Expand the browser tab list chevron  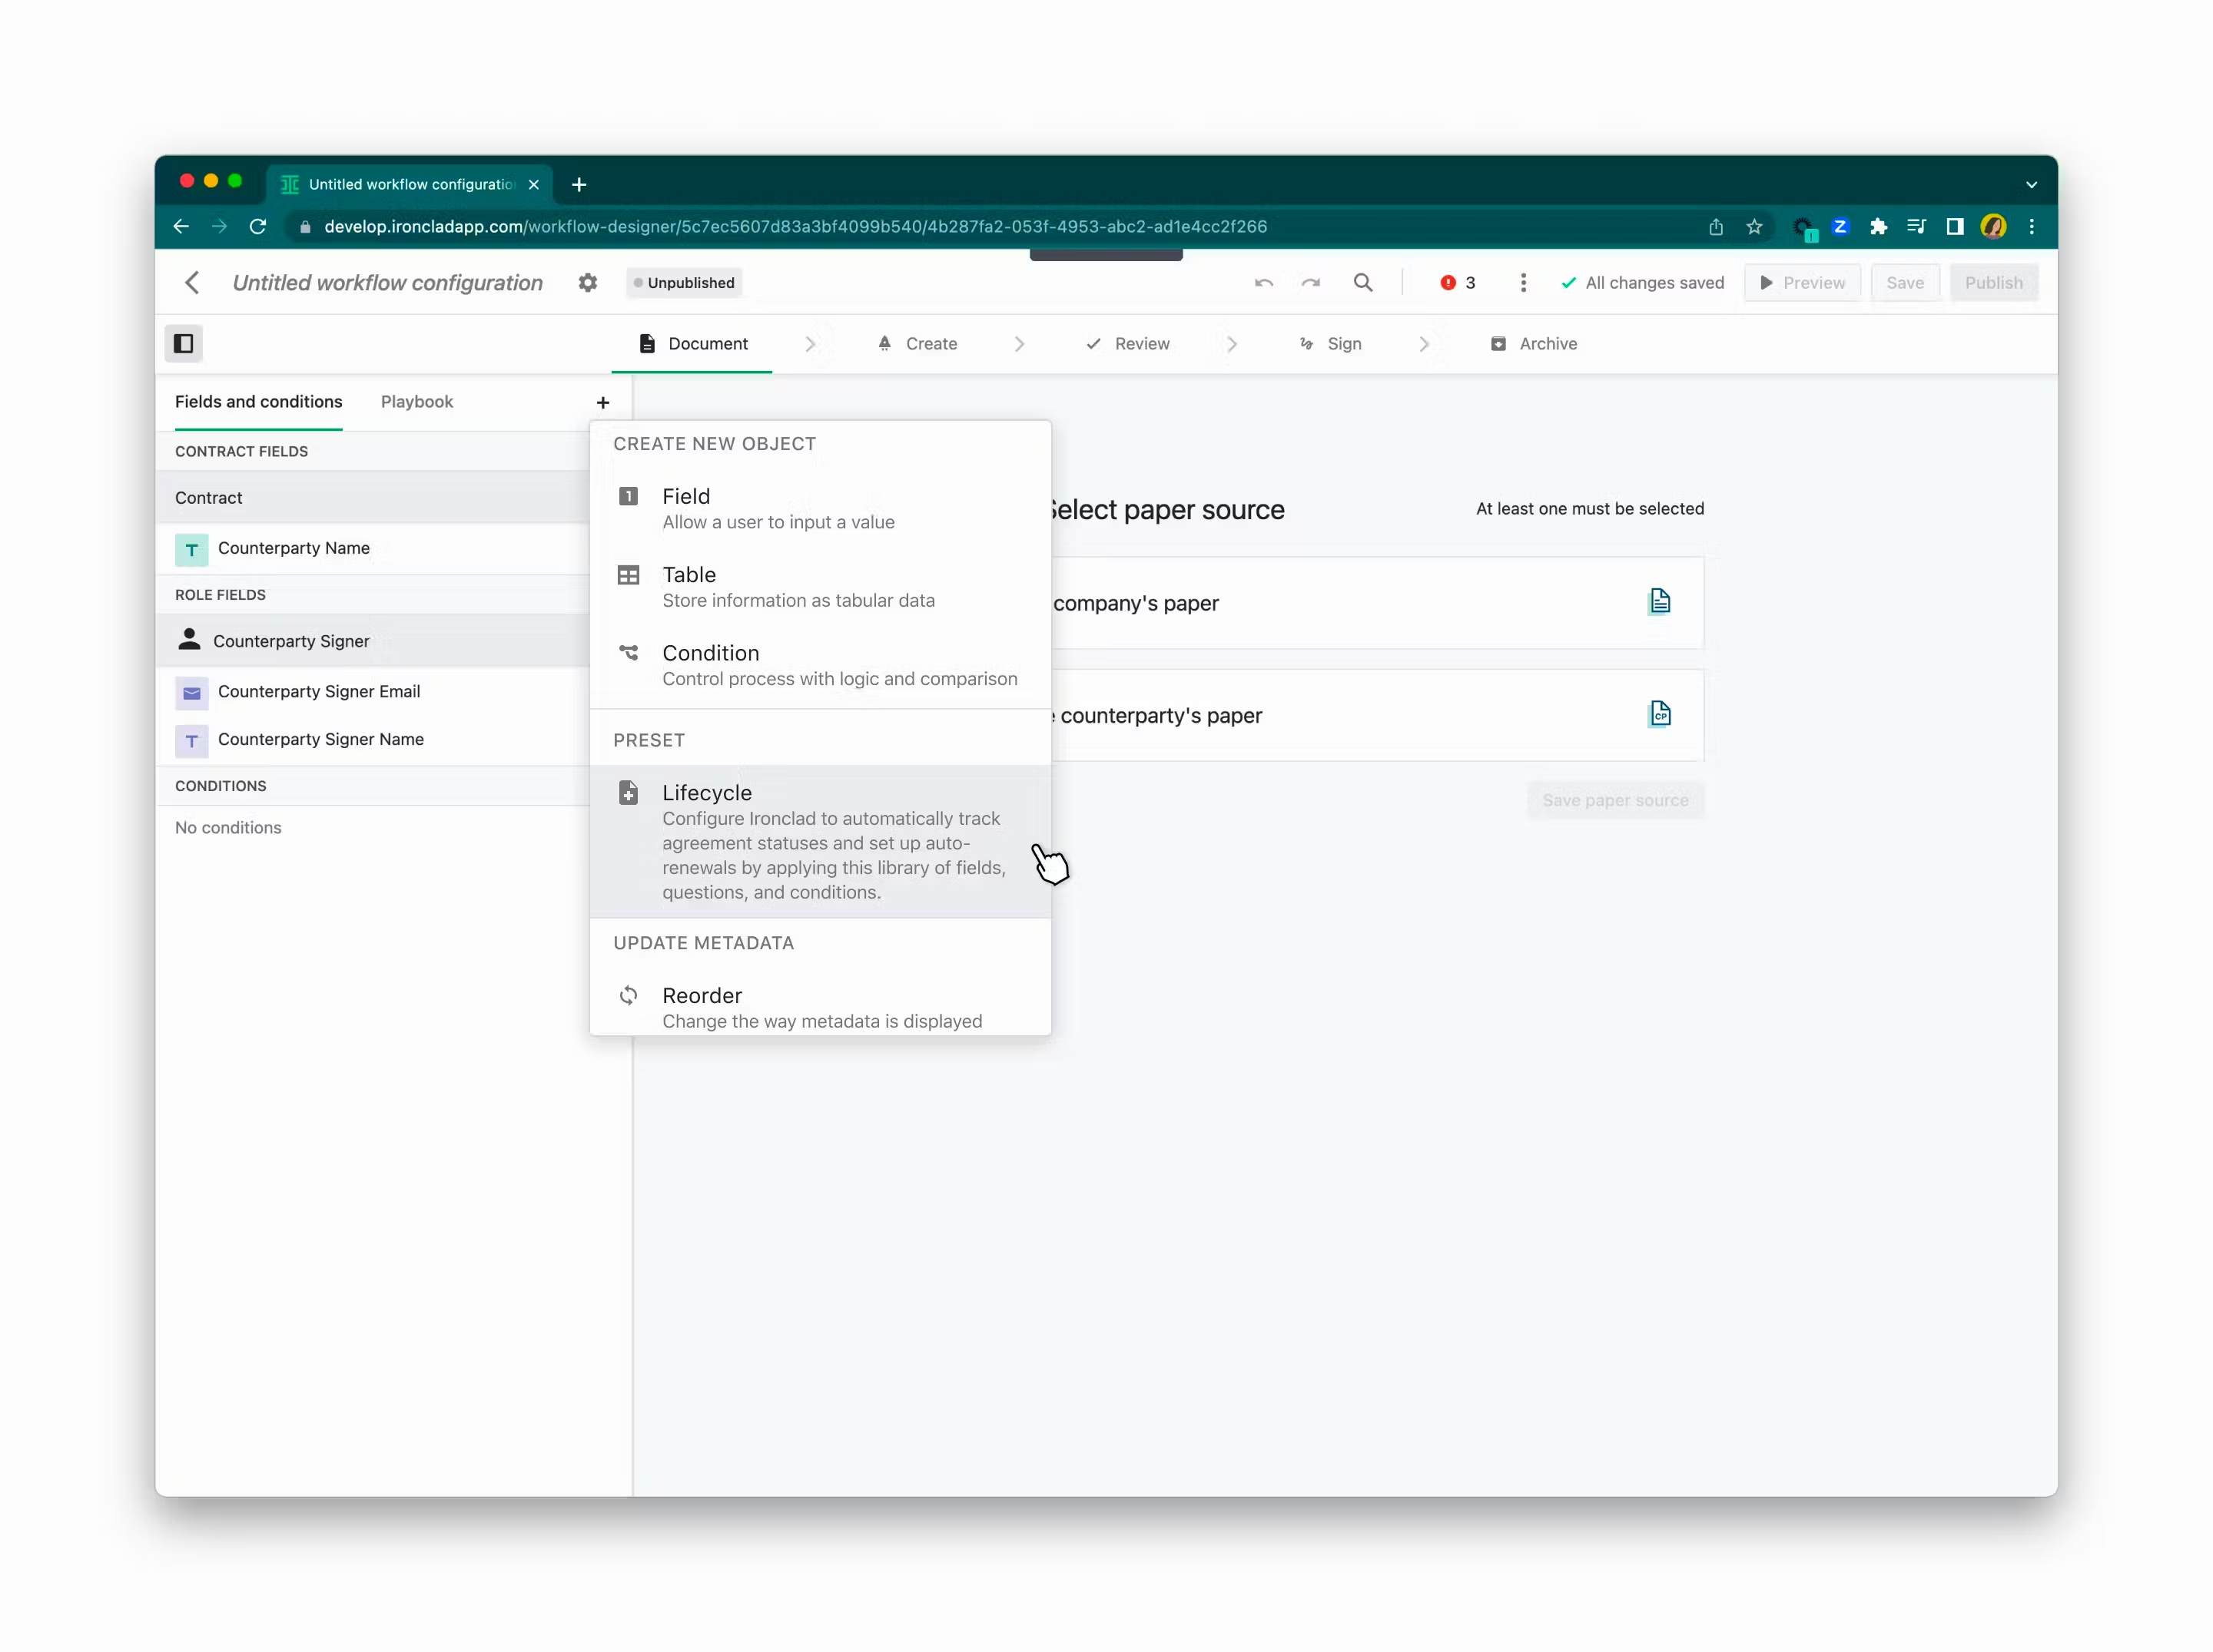pyautogui.click(x=2031, y=185)
